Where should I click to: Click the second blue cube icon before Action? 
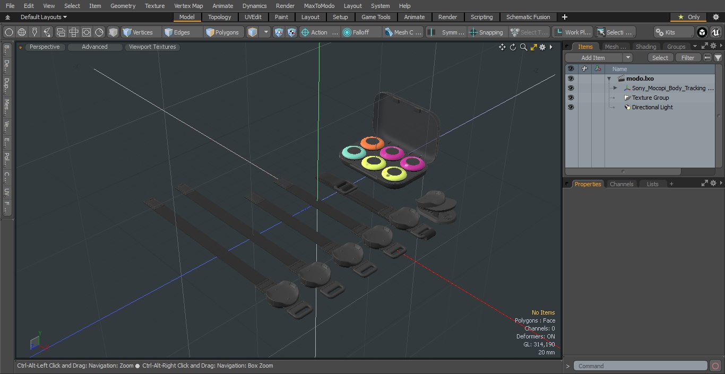point(292,32)
